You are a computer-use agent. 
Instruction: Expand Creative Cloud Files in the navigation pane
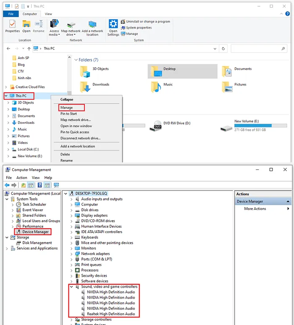[6, 87]
